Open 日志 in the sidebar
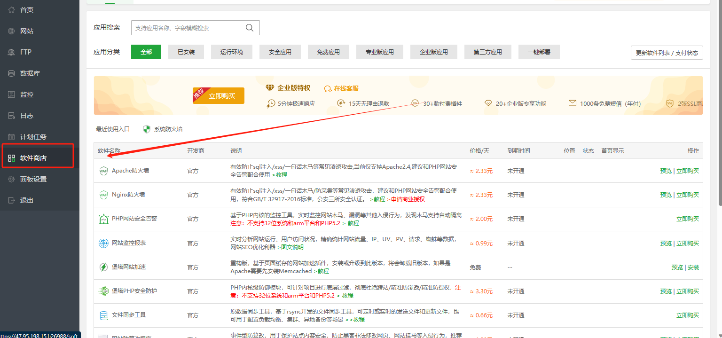722x338 pixels. tap(39, 116)
